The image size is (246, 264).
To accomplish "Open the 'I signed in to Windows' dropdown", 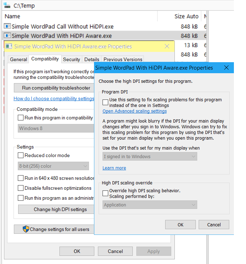I will [x=150, y=156].
